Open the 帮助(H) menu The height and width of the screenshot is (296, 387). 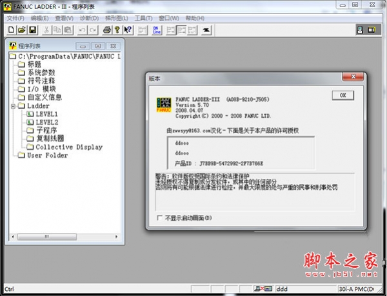pyautogui.click(x=195, y=18)
